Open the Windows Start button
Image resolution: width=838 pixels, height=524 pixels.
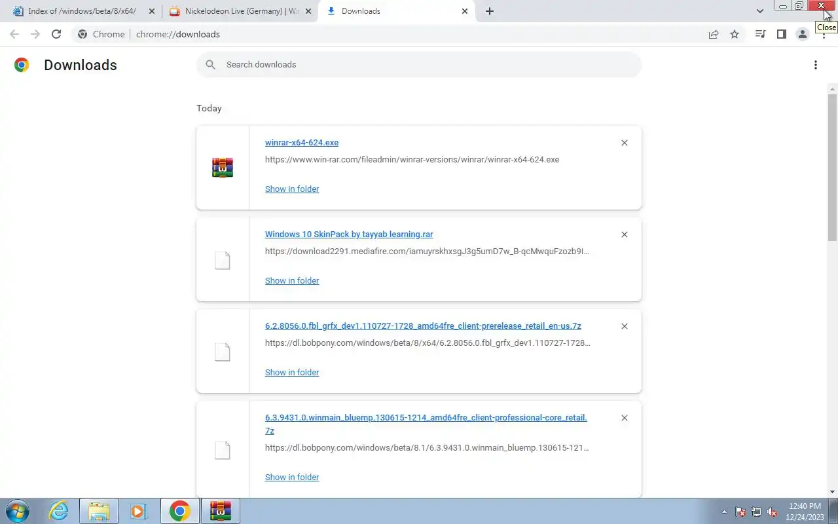[x=18, y=511]
